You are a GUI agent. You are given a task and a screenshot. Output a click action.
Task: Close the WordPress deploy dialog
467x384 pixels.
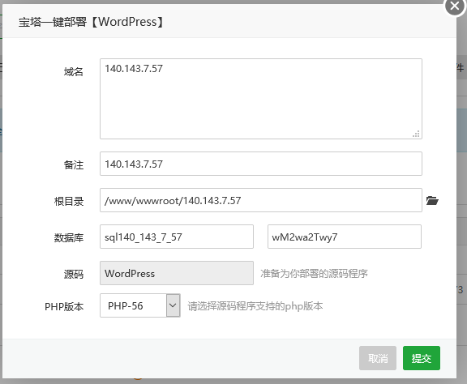tap(455, 6)
